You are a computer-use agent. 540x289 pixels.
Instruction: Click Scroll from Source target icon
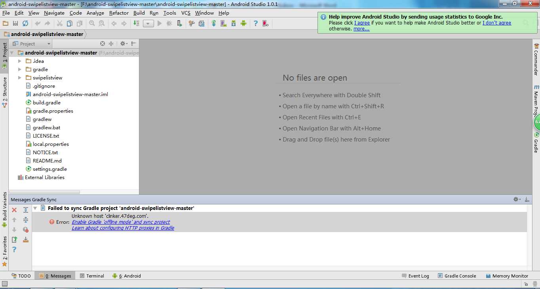[103, 44]
